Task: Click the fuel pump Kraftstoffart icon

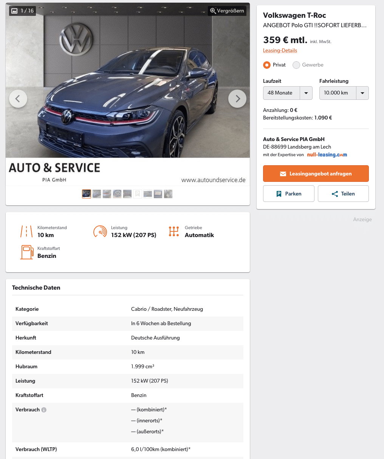Action: pos(27,252)
